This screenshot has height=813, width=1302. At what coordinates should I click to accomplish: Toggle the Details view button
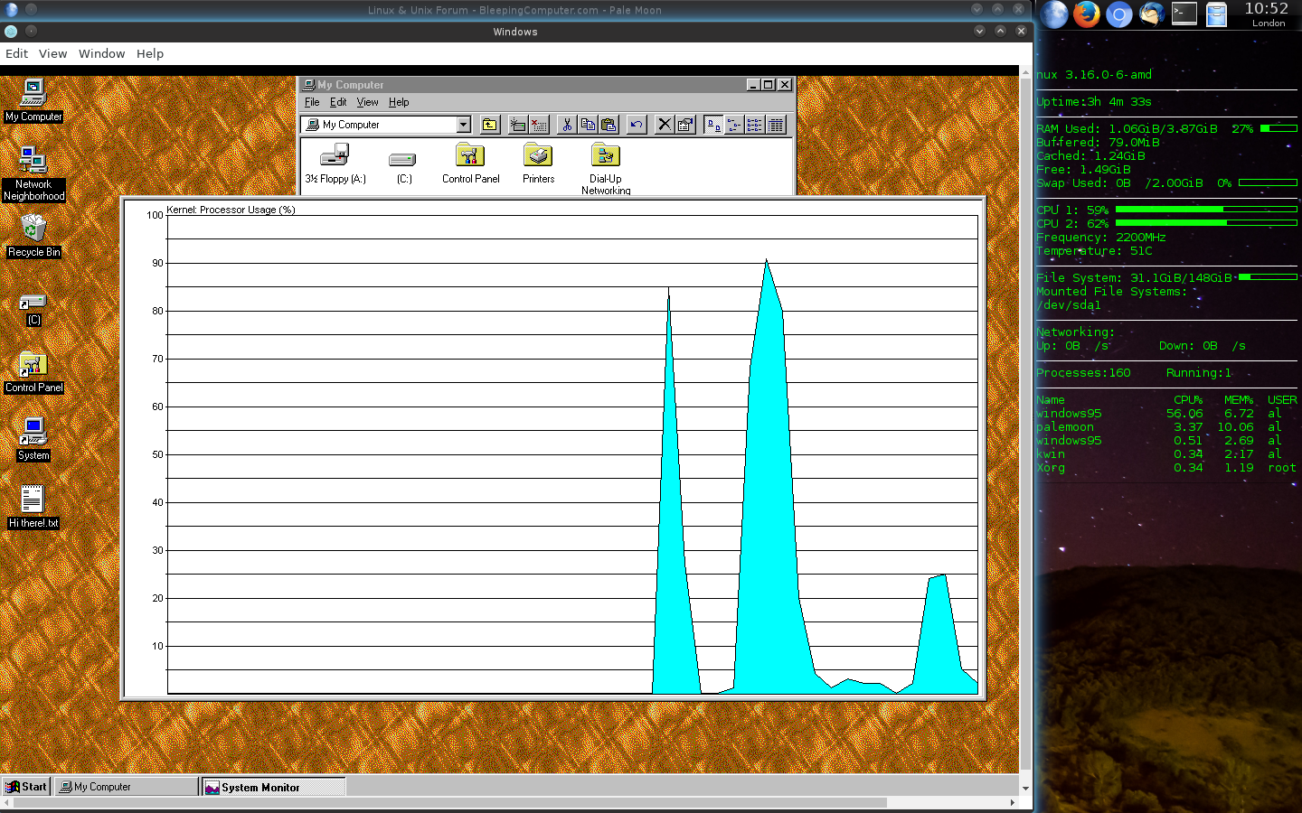coord(776,125)
